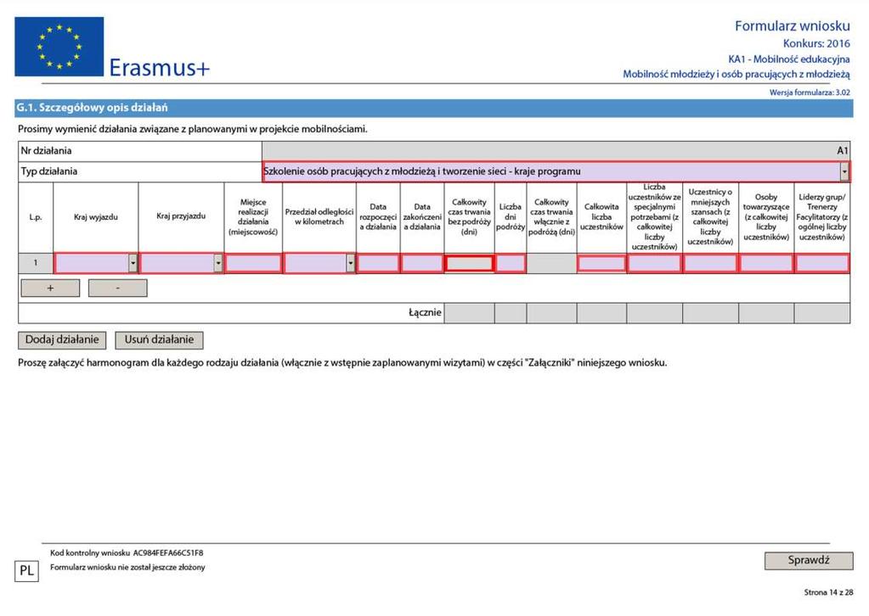Image resolution: width=869 pixels, height=616 pixels.
Task: Click the PL language box
Action: [26, 571]
